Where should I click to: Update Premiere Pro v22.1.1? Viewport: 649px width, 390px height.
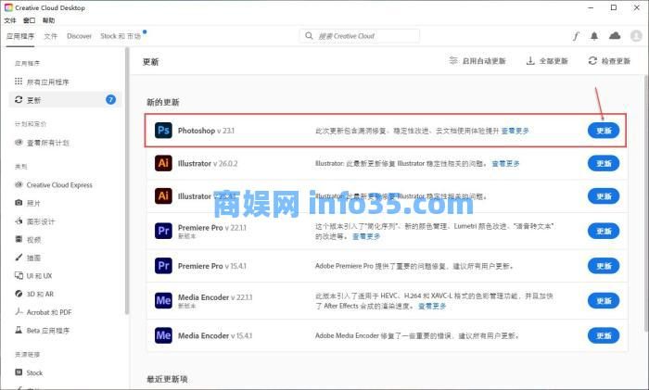pos(604,231)
